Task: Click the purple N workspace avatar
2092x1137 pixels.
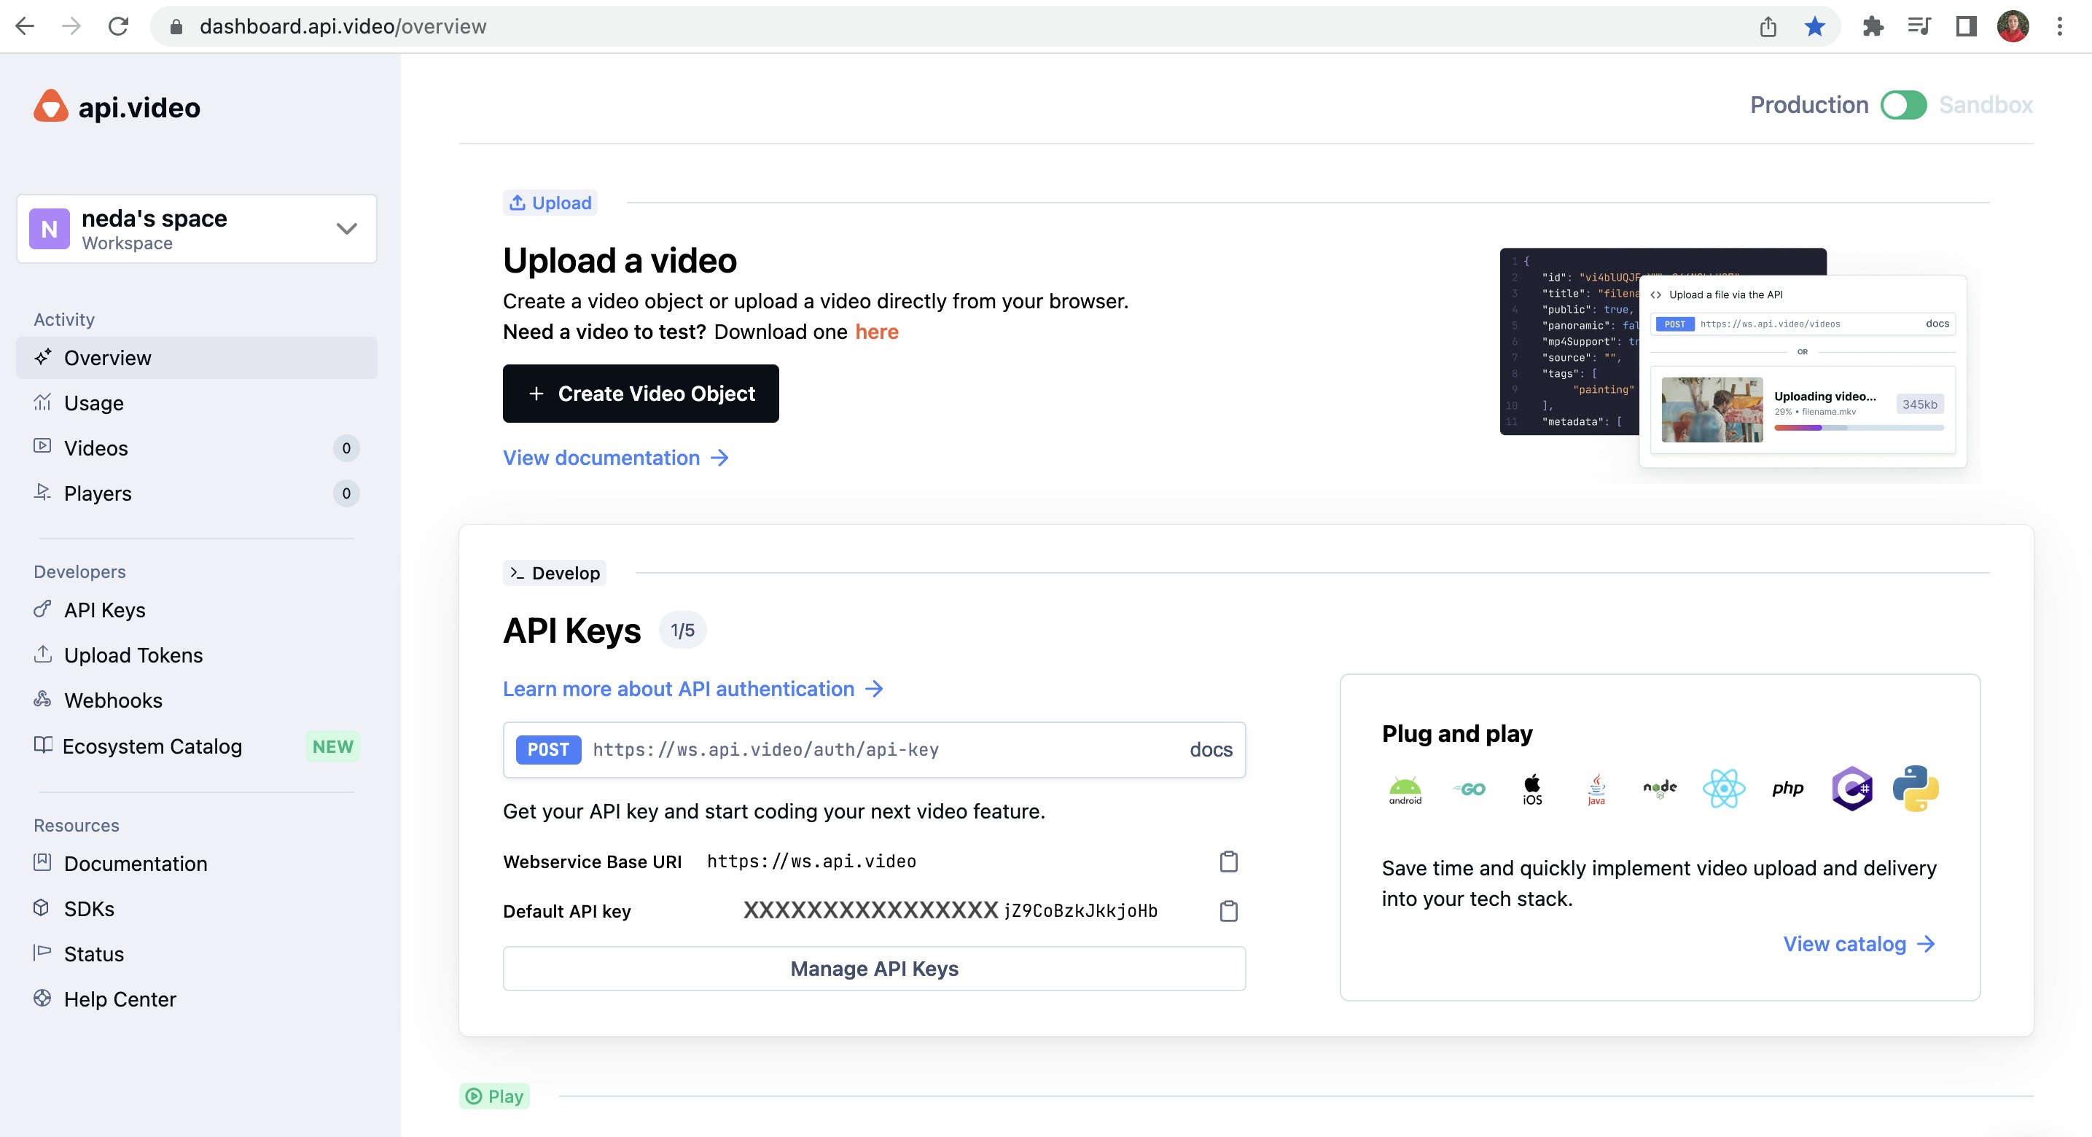Action: [x=50, y=229]
